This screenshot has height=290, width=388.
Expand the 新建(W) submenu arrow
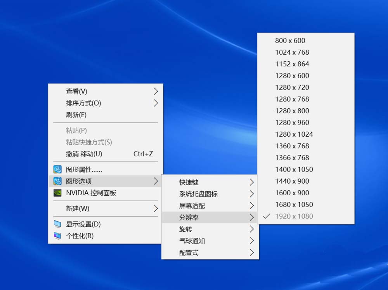coord(156,208)
